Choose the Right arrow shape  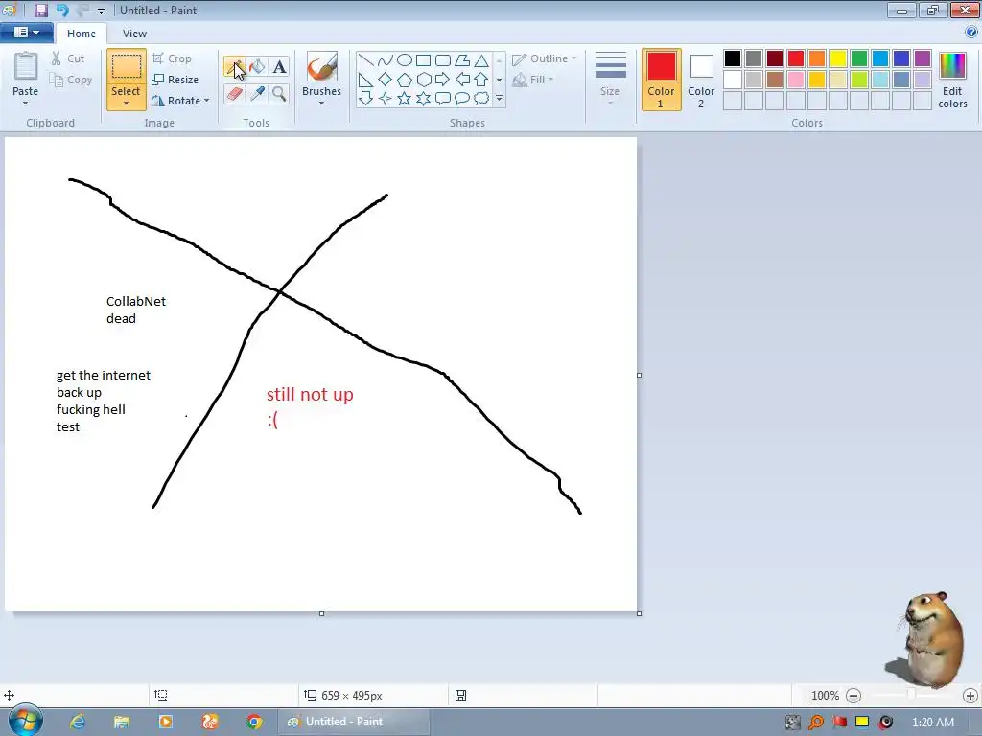pyautogui.click(x=443, y=80)
